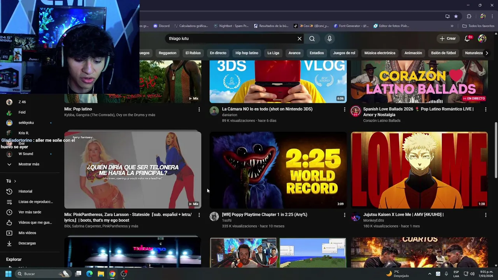Open YouTube account avatar menu
This screenshot has height=280, width=498.
point(482,38)
